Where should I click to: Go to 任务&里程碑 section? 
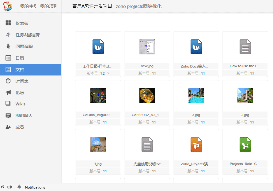(x=28, y=35)
